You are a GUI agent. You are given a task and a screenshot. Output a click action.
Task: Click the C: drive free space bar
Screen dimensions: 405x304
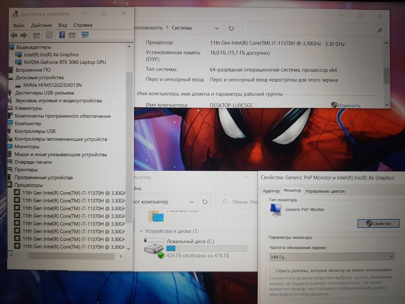[x=206, y=249]
